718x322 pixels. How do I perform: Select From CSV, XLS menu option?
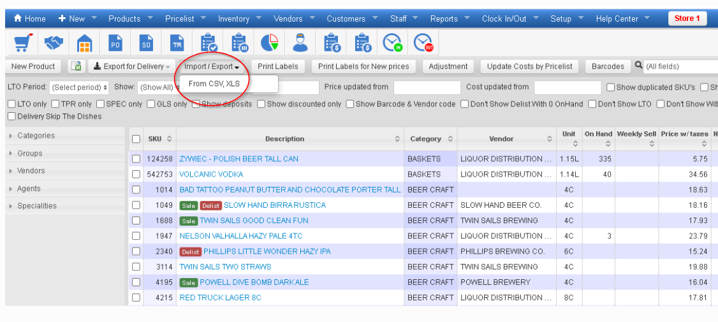click(214, 84)
